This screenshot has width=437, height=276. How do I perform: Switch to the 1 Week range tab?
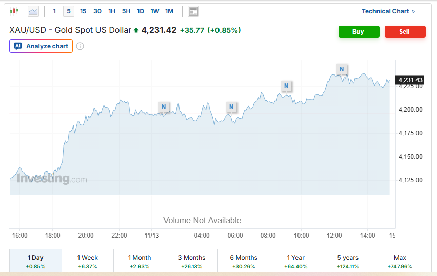[x=88, y=261]
